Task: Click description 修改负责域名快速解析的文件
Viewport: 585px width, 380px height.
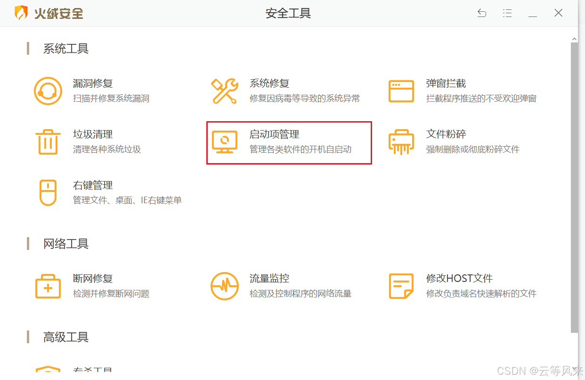Action: pyautogui.click(x=481, y=294)
